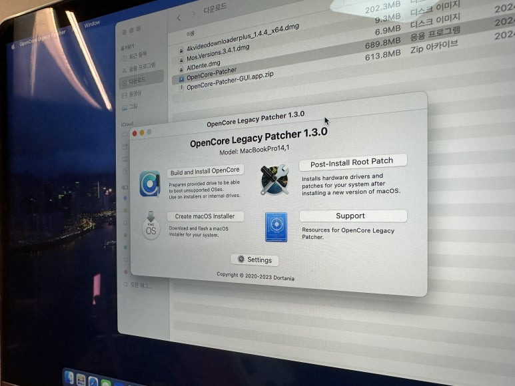Click the OpenCore-Patcher app icon in Finder list
Image resolution: width=515 pixels, height=386 pixels.
click(x=181, y=79)
